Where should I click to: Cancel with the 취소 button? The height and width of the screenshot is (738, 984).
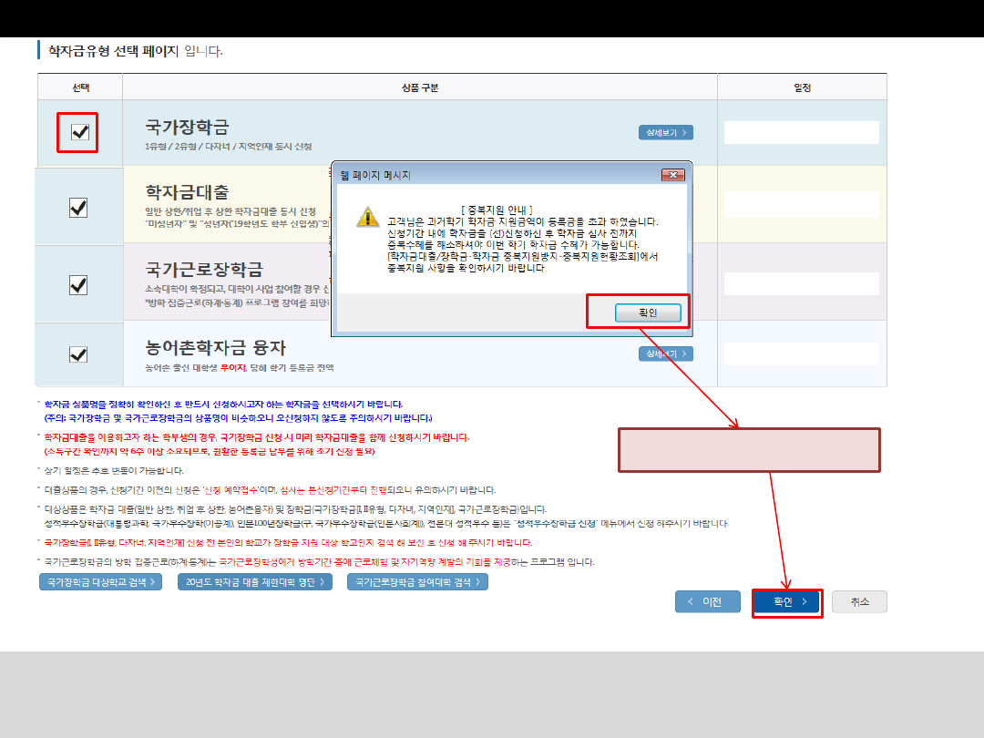859,602
